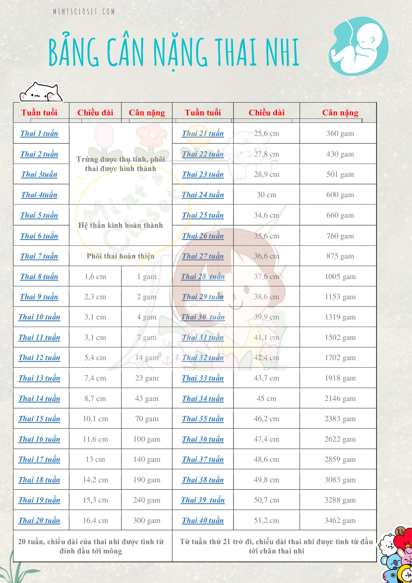Open the Thai 1 tuần link

(x=39, y=133)
